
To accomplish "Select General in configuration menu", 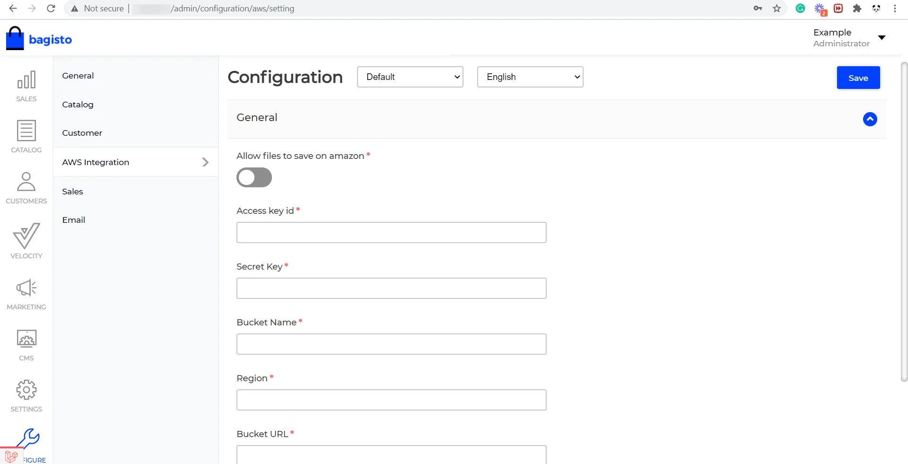I will [78, 76].
